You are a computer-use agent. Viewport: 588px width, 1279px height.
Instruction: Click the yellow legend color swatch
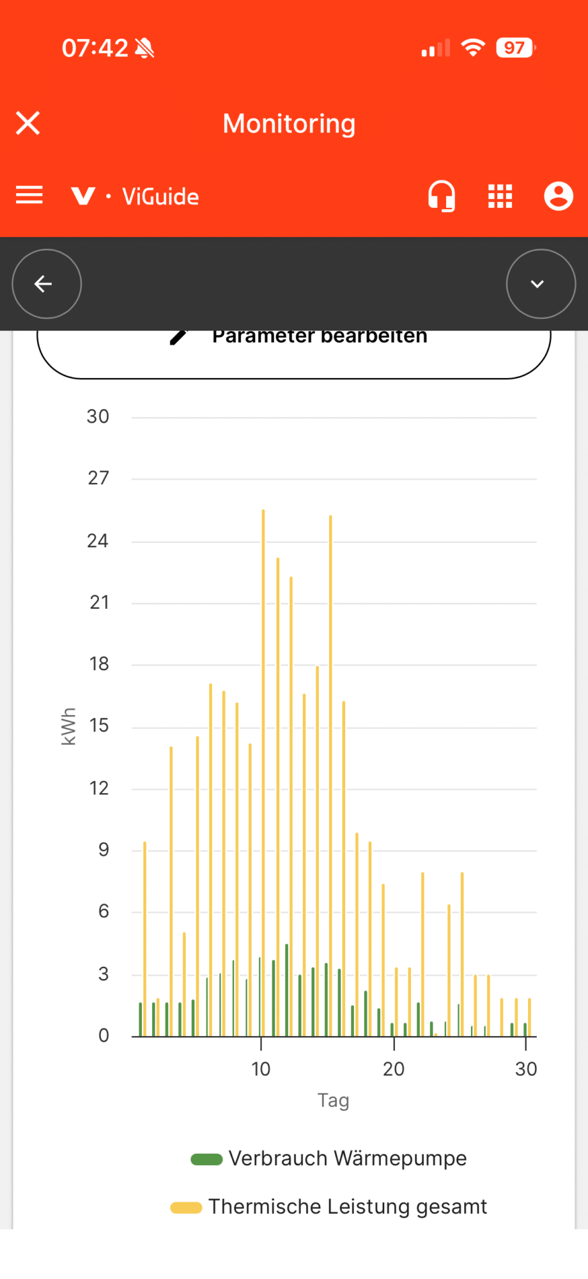[186, 1207]
